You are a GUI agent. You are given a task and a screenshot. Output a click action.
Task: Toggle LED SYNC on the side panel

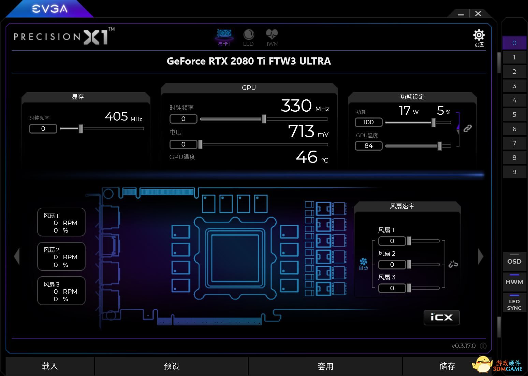pyautogui.click(x=514, y=303)
